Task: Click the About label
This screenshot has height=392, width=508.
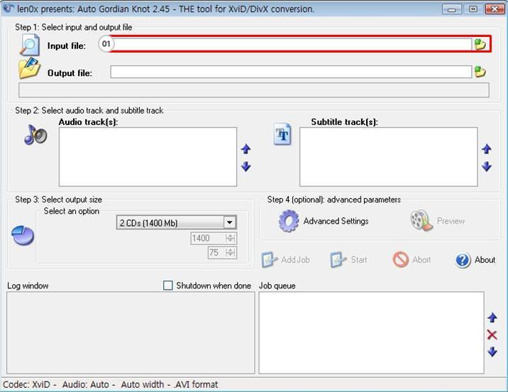Action: pos(485,260)
